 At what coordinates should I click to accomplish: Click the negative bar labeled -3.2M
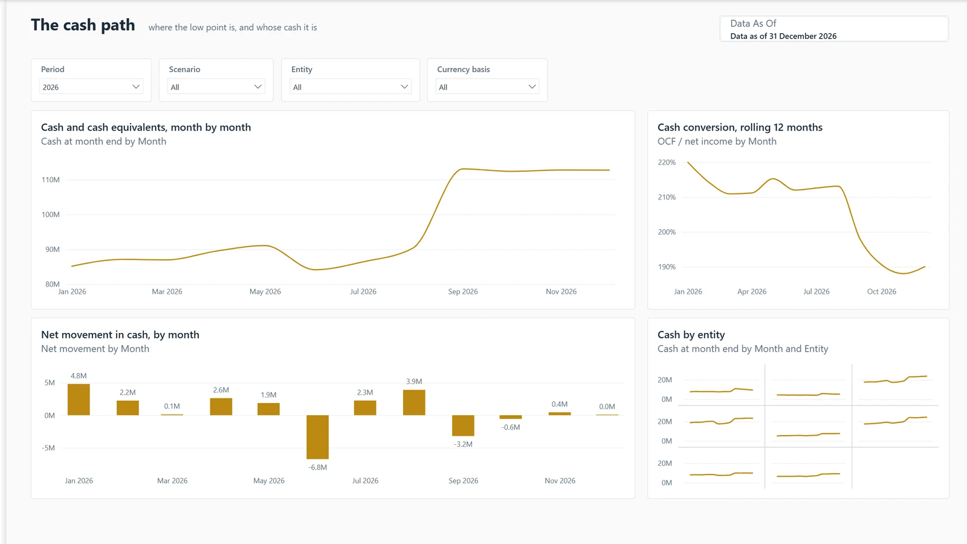tap(463, 426)
